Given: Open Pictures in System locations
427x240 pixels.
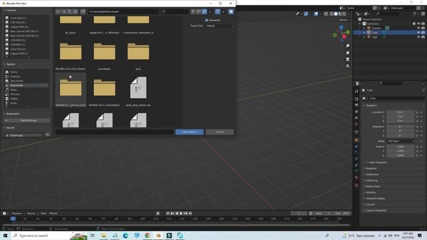Looking at the screenshot, I should pyautogui.click(x=27, y=94).
